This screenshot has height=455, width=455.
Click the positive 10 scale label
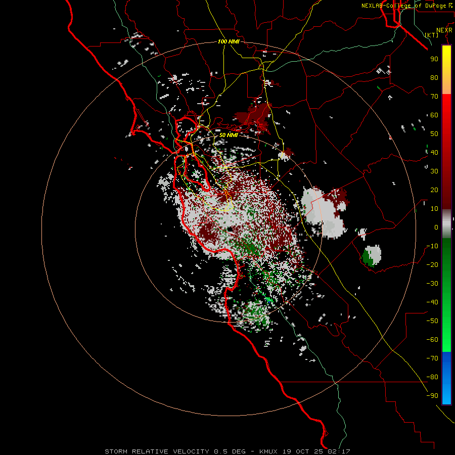[x=434, y=209]
